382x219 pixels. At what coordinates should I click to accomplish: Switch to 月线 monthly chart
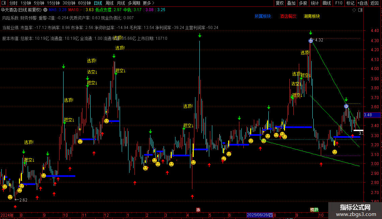click(x=121, y=3)
